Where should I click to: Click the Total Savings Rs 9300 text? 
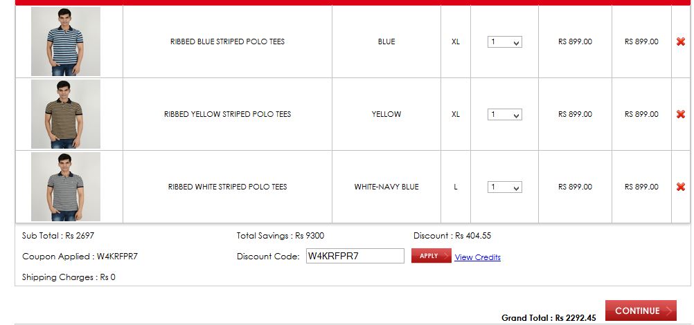tap(280, 236)
